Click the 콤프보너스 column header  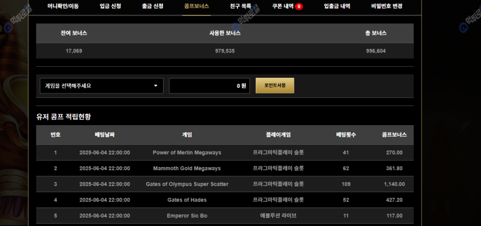pos(394,135)
